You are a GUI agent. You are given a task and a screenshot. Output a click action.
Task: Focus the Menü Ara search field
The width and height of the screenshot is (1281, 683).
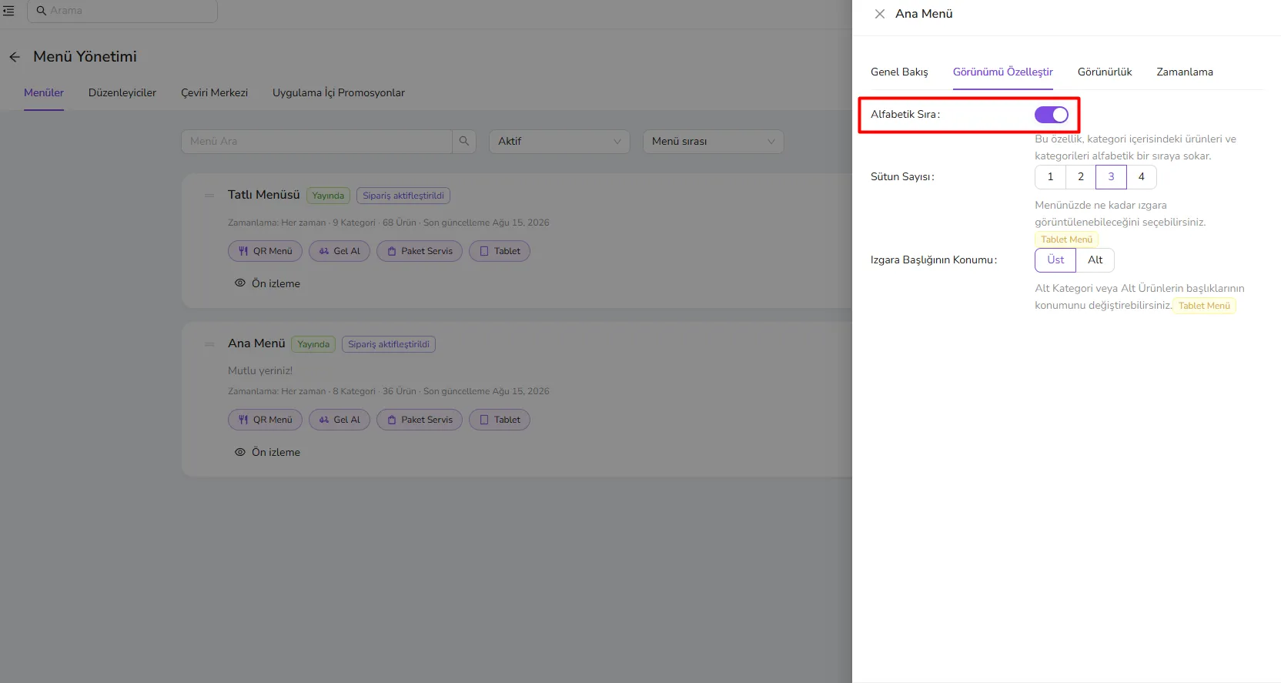(x=316, y=142)
